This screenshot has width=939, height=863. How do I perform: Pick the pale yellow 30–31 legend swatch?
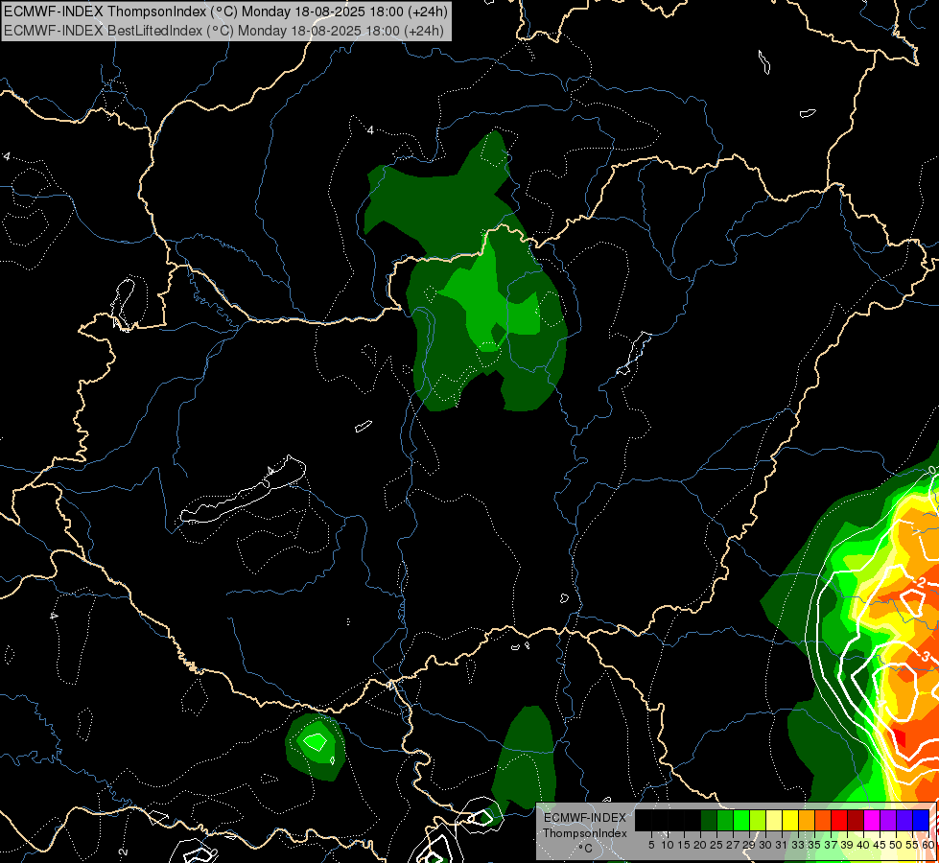[774, 820]
